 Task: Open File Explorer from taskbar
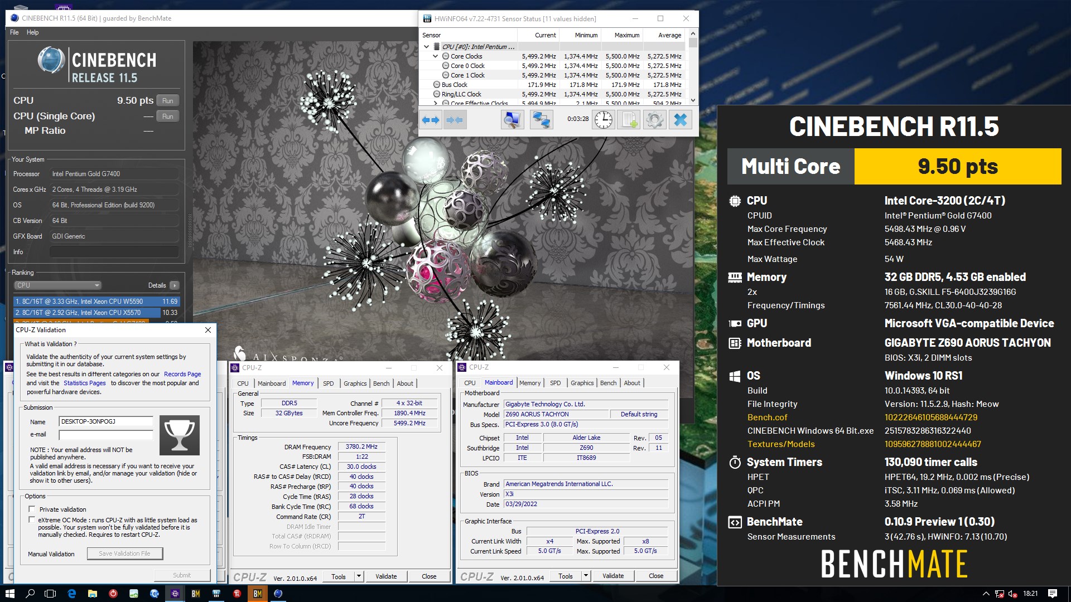[92, 594]
